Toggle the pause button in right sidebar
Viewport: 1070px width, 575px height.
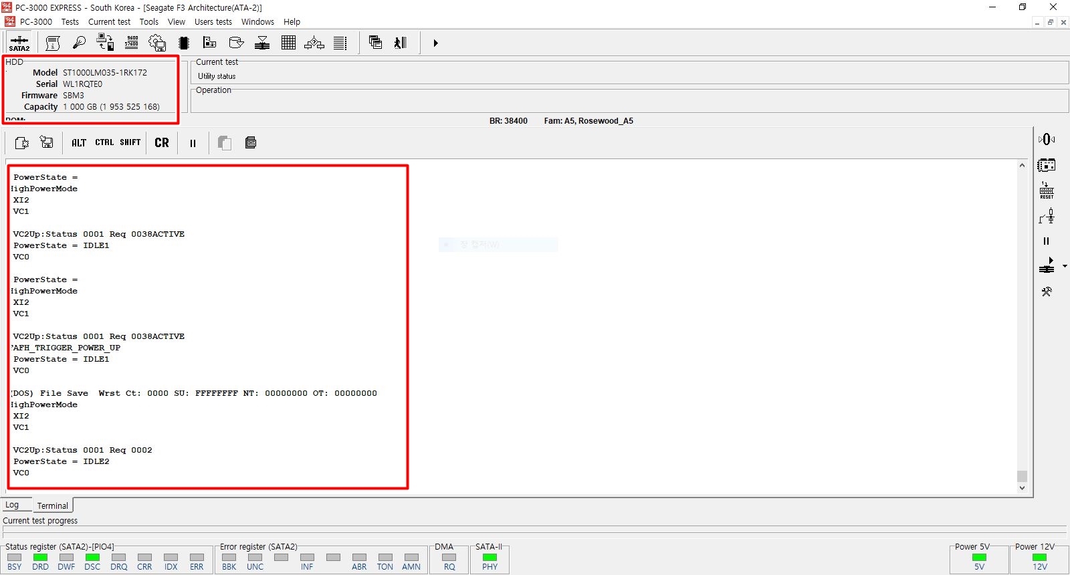[1047, 241]
